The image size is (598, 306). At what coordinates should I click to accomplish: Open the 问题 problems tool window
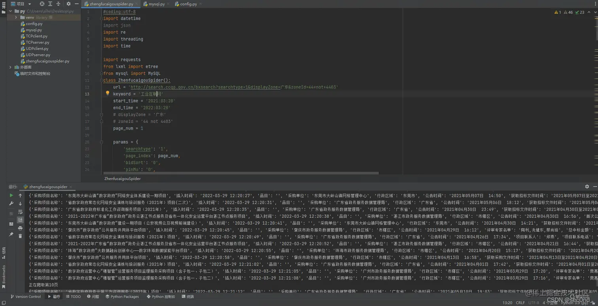(x=93, y=297)
